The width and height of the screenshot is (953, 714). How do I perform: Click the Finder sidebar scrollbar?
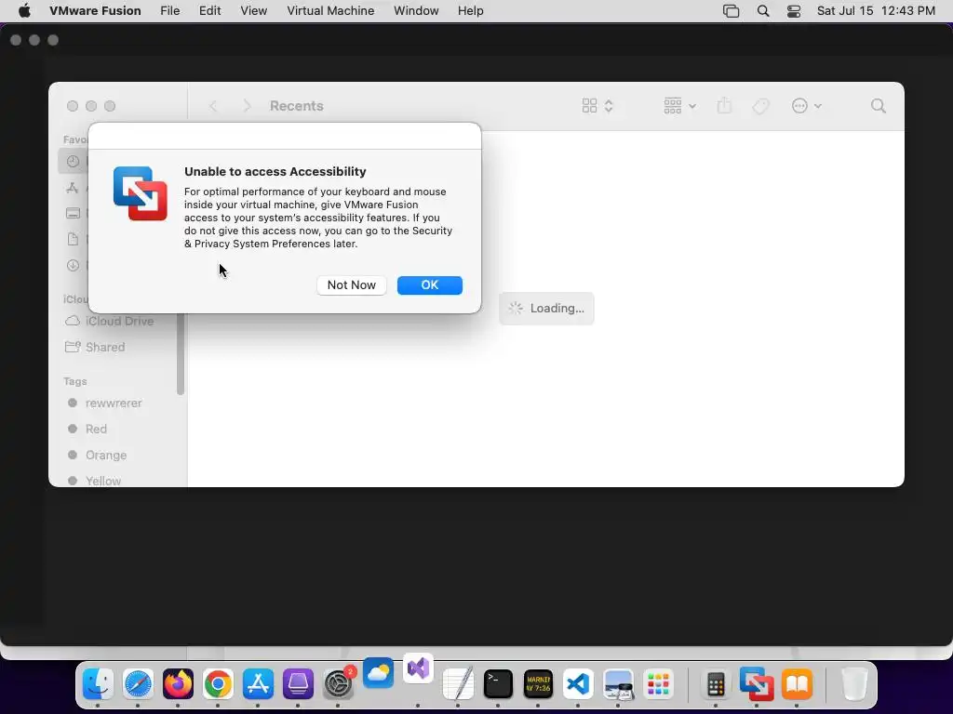180,354
